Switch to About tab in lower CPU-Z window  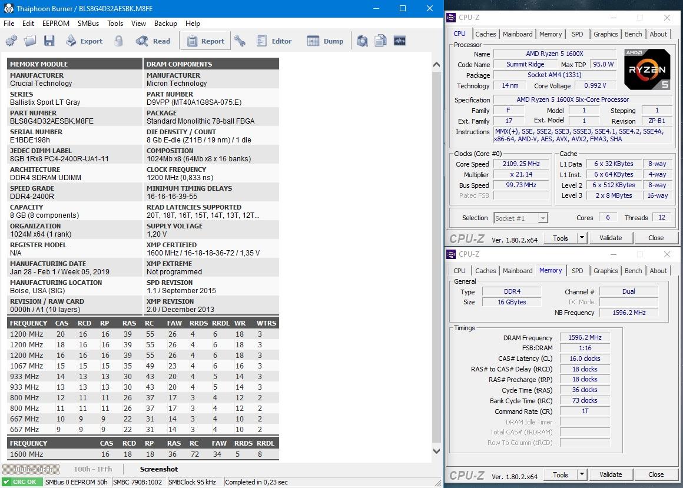click(658, 271)
